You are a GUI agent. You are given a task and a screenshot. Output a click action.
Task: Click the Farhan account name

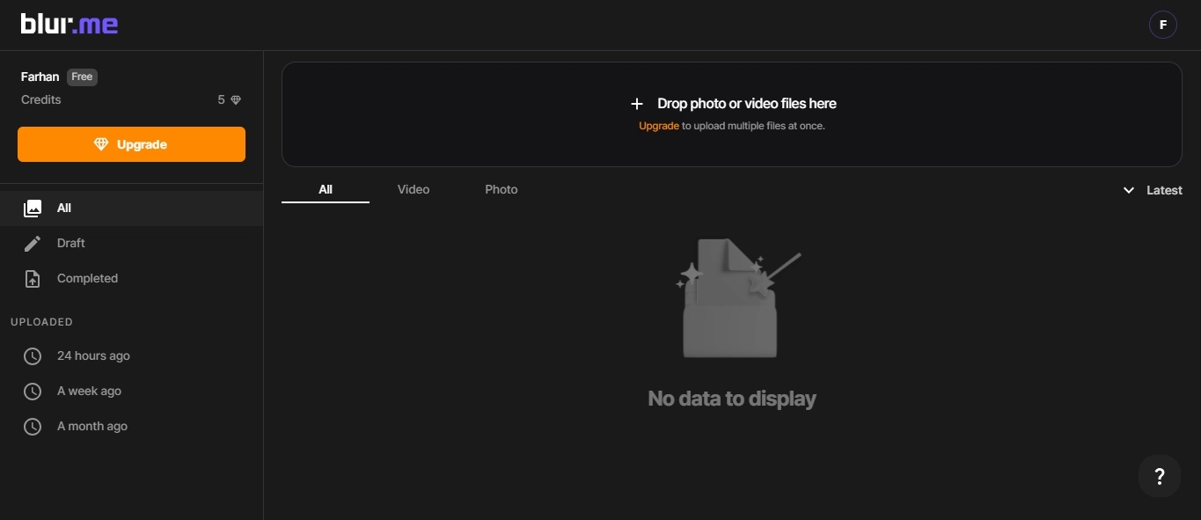40,77
